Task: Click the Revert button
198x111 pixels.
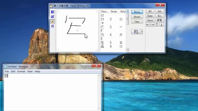Action: (x=137, y=17)
